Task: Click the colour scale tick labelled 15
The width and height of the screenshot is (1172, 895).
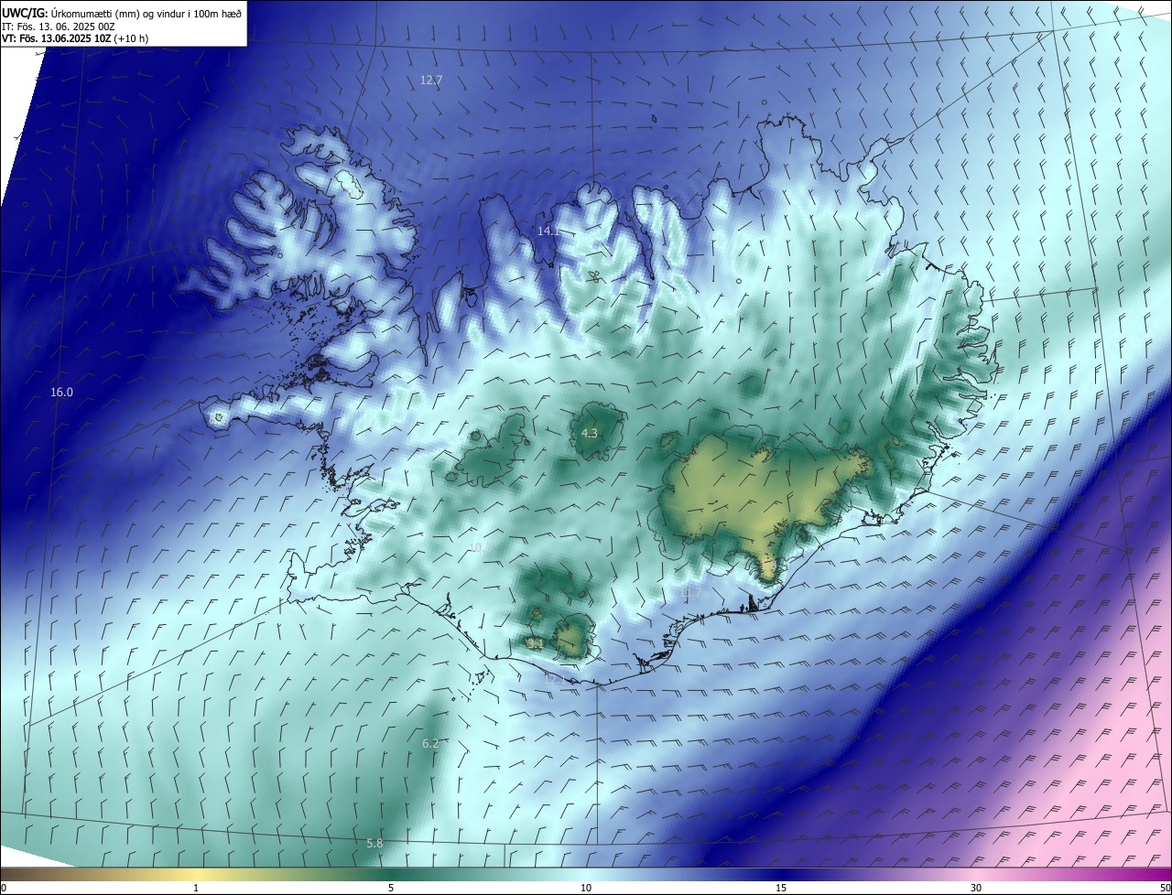Action: tap(781, 889)
